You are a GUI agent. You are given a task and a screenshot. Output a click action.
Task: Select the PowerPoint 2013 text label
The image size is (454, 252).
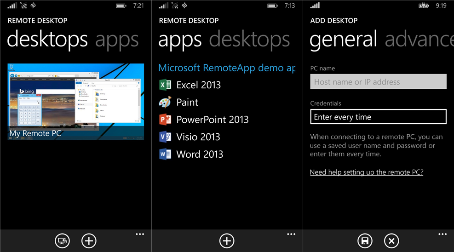click(x=213, y=120)
